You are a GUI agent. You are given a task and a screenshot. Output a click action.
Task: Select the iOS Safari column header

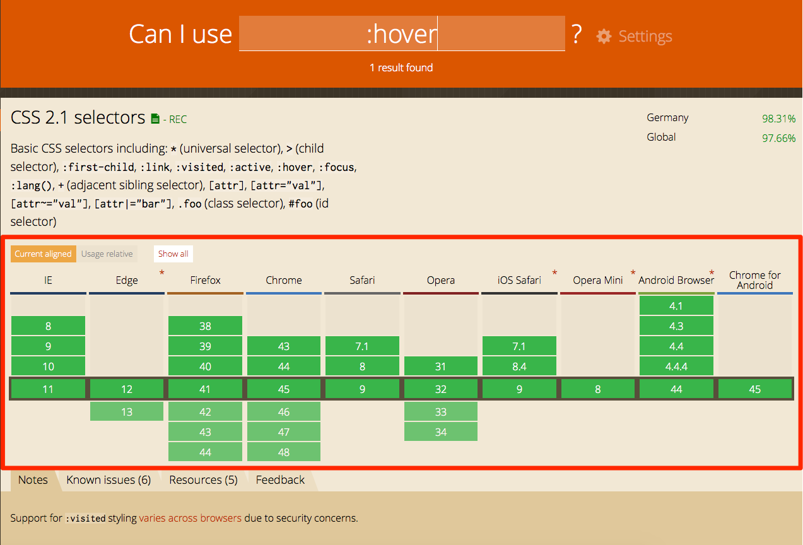coord(520,280)
